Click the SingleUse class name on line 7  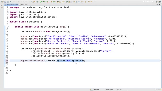pyautogui.click(x=33, y=22)
